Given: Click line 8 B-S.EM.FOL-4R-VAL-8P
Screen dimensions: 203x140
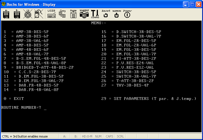Looking at the screenshot, I should (35, 63).
